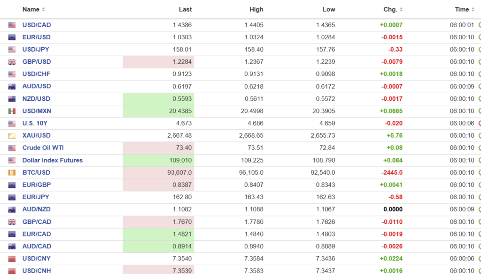Sort by change using the Chg. arrows
The width and height of the screenshot is (481, 274).
point(401,9)
